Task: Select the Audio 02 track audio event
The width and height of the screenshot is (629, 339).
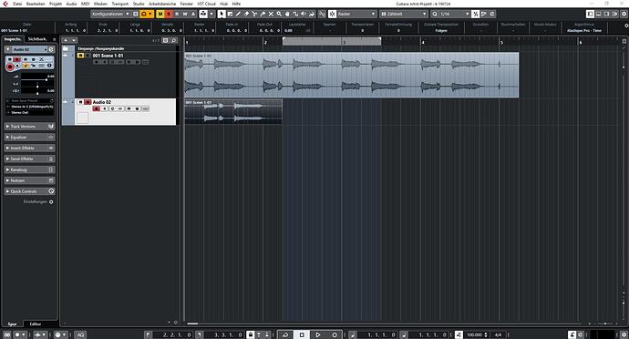Action: coord(233,111)
